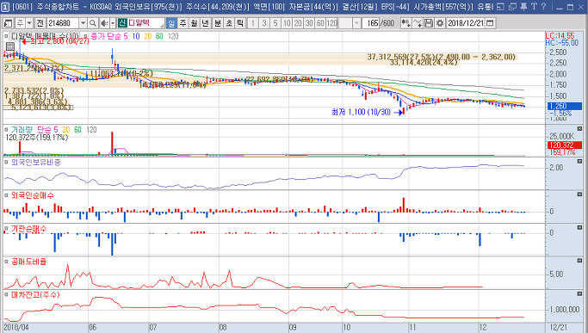Image resolution: width=588 pixels, height=333 pixels.
Task: Expand the 주 type dropdown arrow
Action: [29, 23]
